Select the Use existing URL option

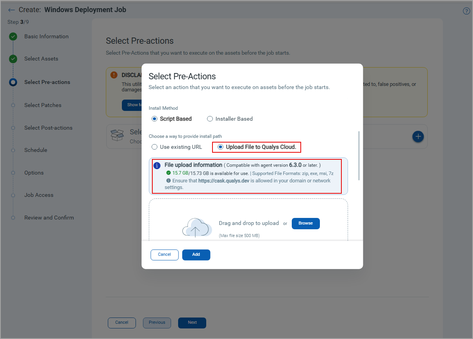point(155,147)
